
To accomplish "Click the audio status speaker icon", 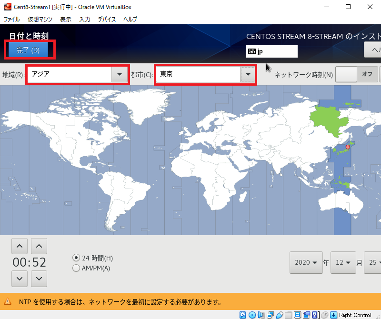I will point(261,315).
